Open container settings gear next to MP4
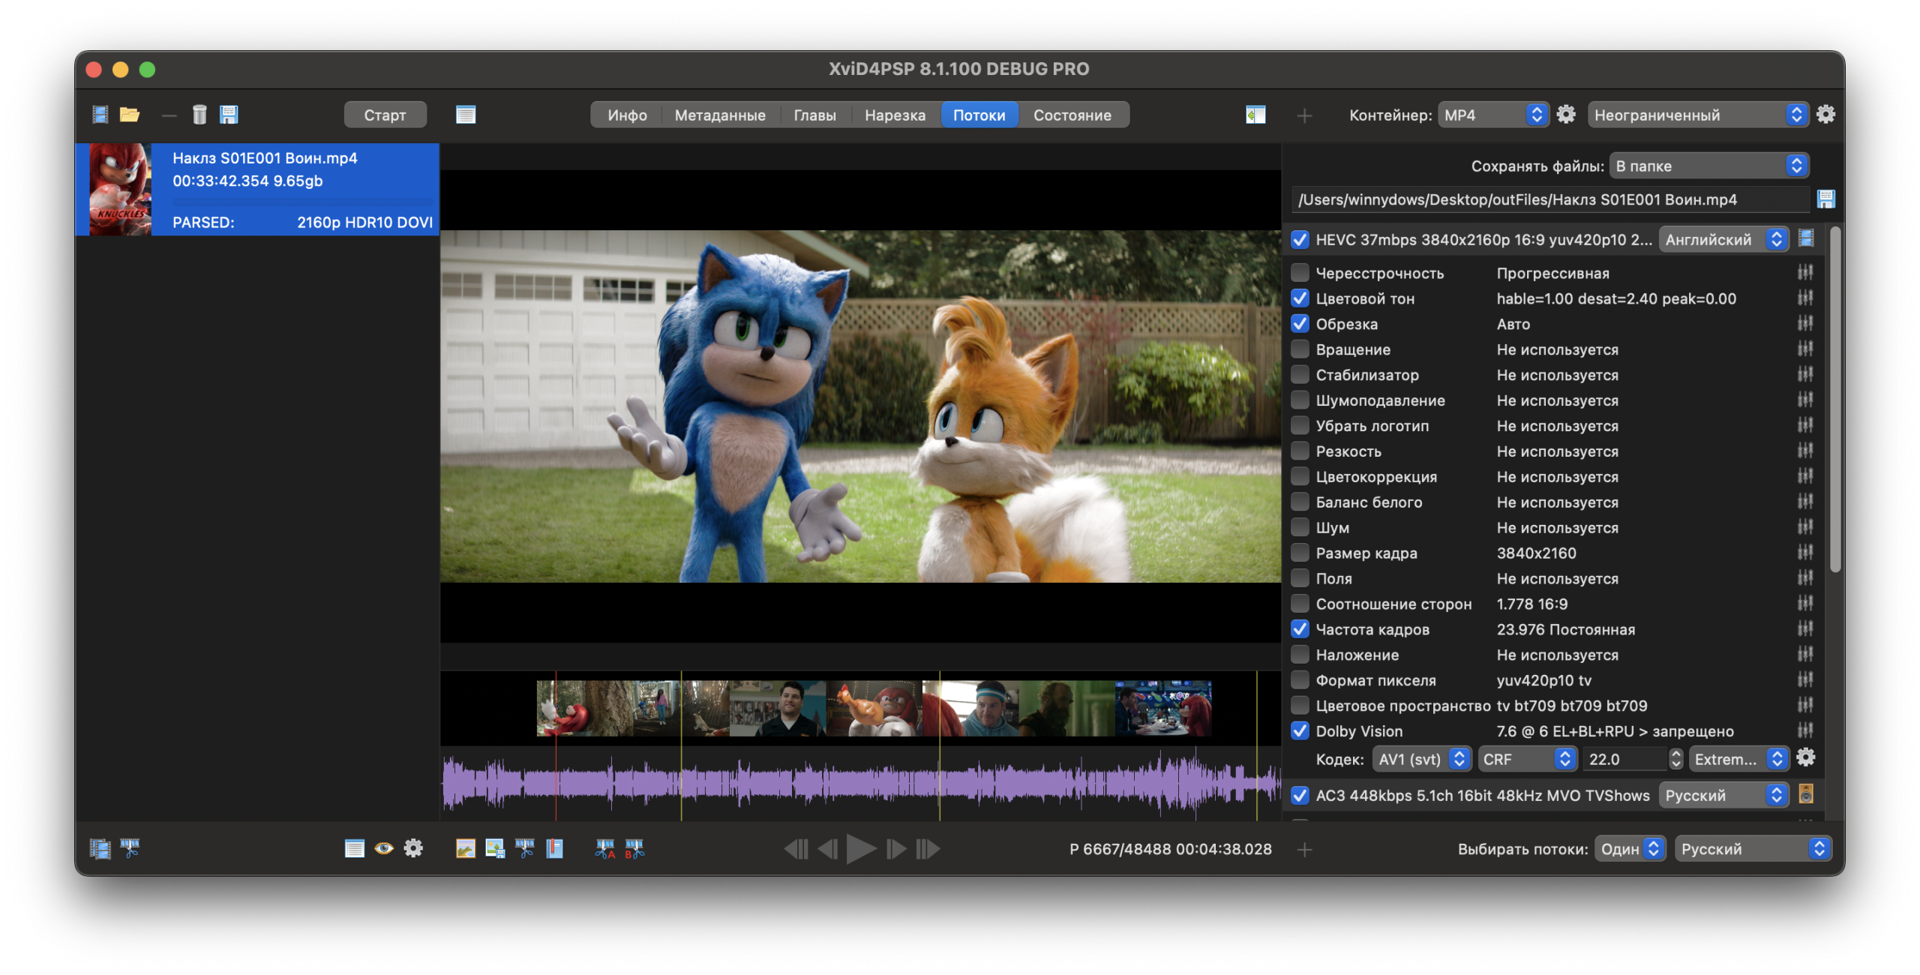This screenshot has width=1920, height=975. pyautogui.click(x=1566, y=114)
